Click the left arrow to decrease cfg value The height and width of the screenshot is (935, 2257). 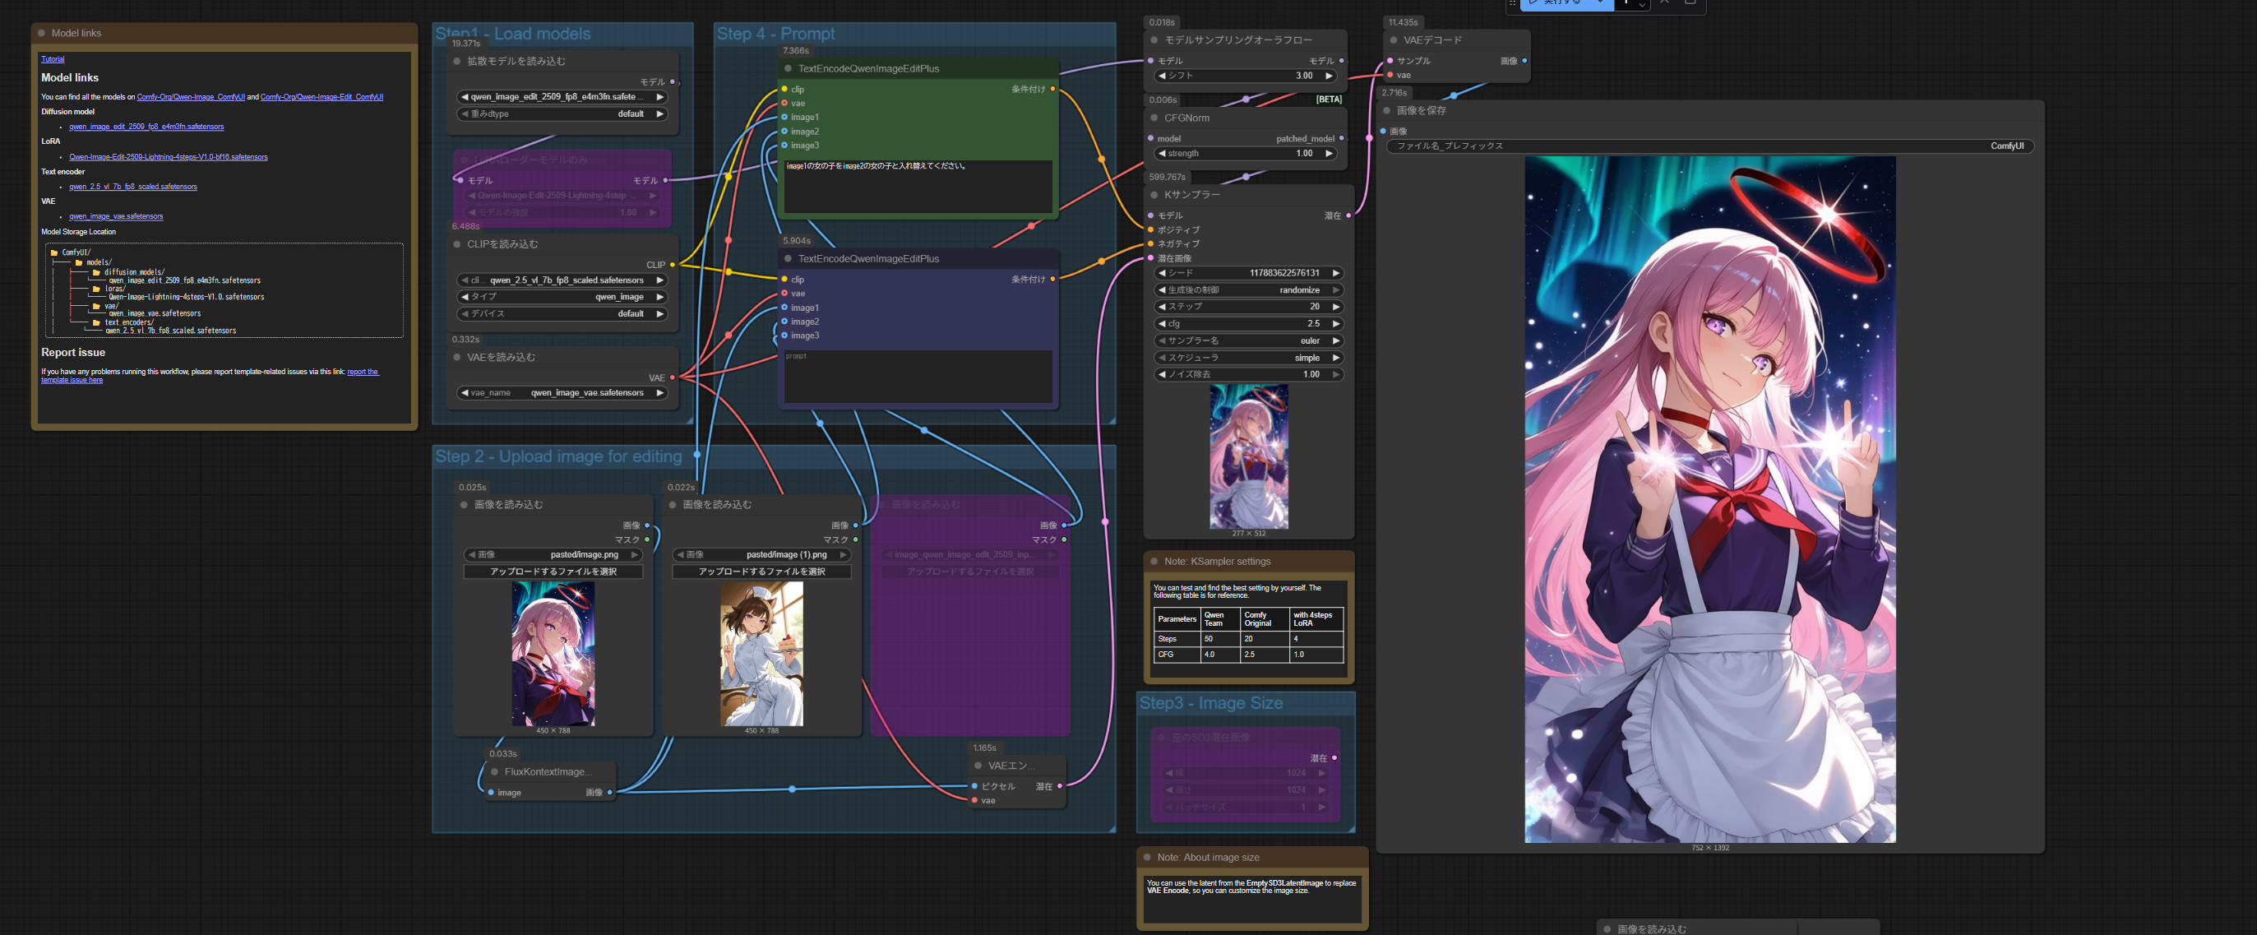pyautogui.click(x=1162, y=323)
